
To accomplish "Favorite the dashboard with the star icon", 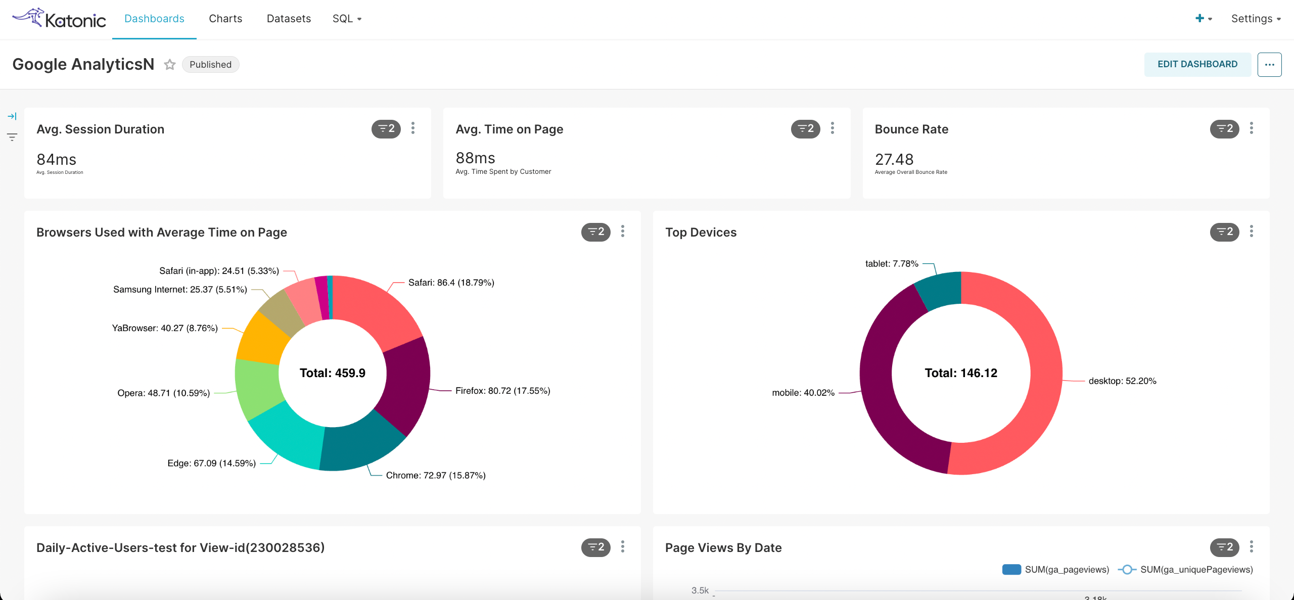I will click(170, 65).
